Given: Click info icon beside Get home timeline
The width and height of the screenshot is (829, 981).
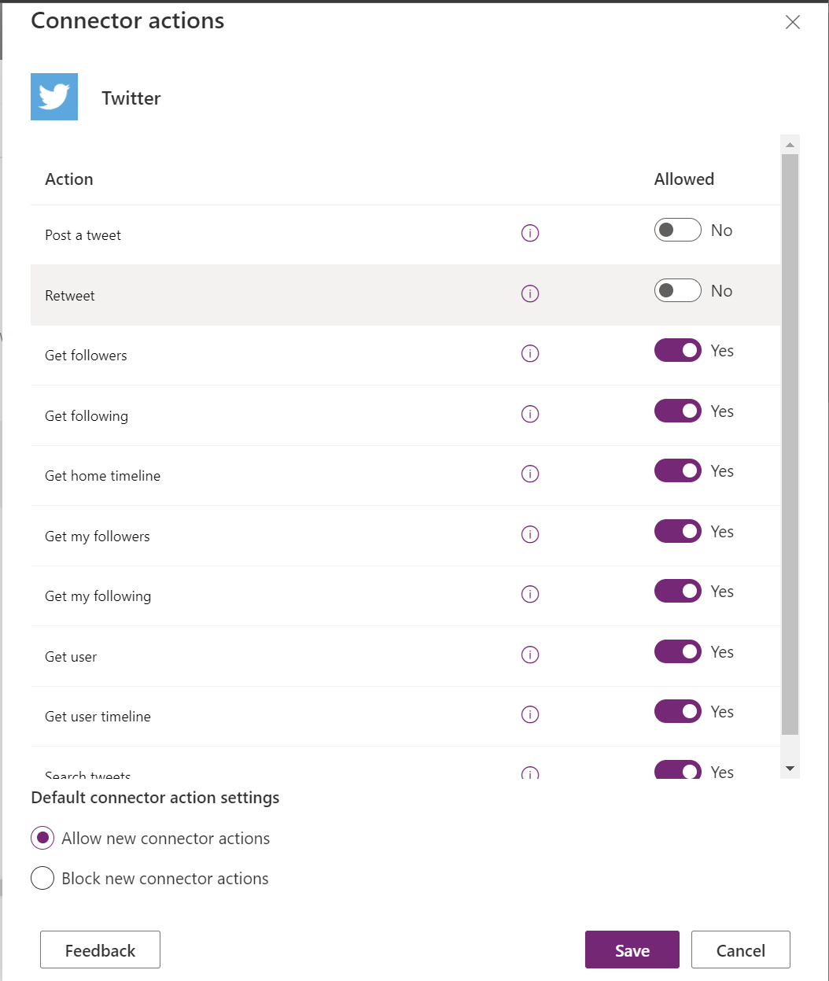Looking at the screenshot, I should click(530, 474).
